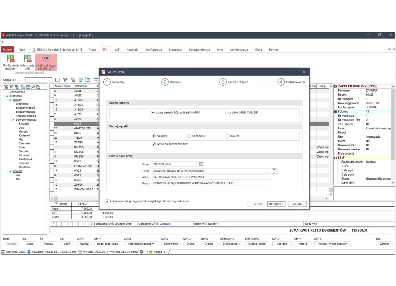Click step 3 Import / Eksport circle
The height and width of the screenshot is (286, 396).
coord(223,82)
